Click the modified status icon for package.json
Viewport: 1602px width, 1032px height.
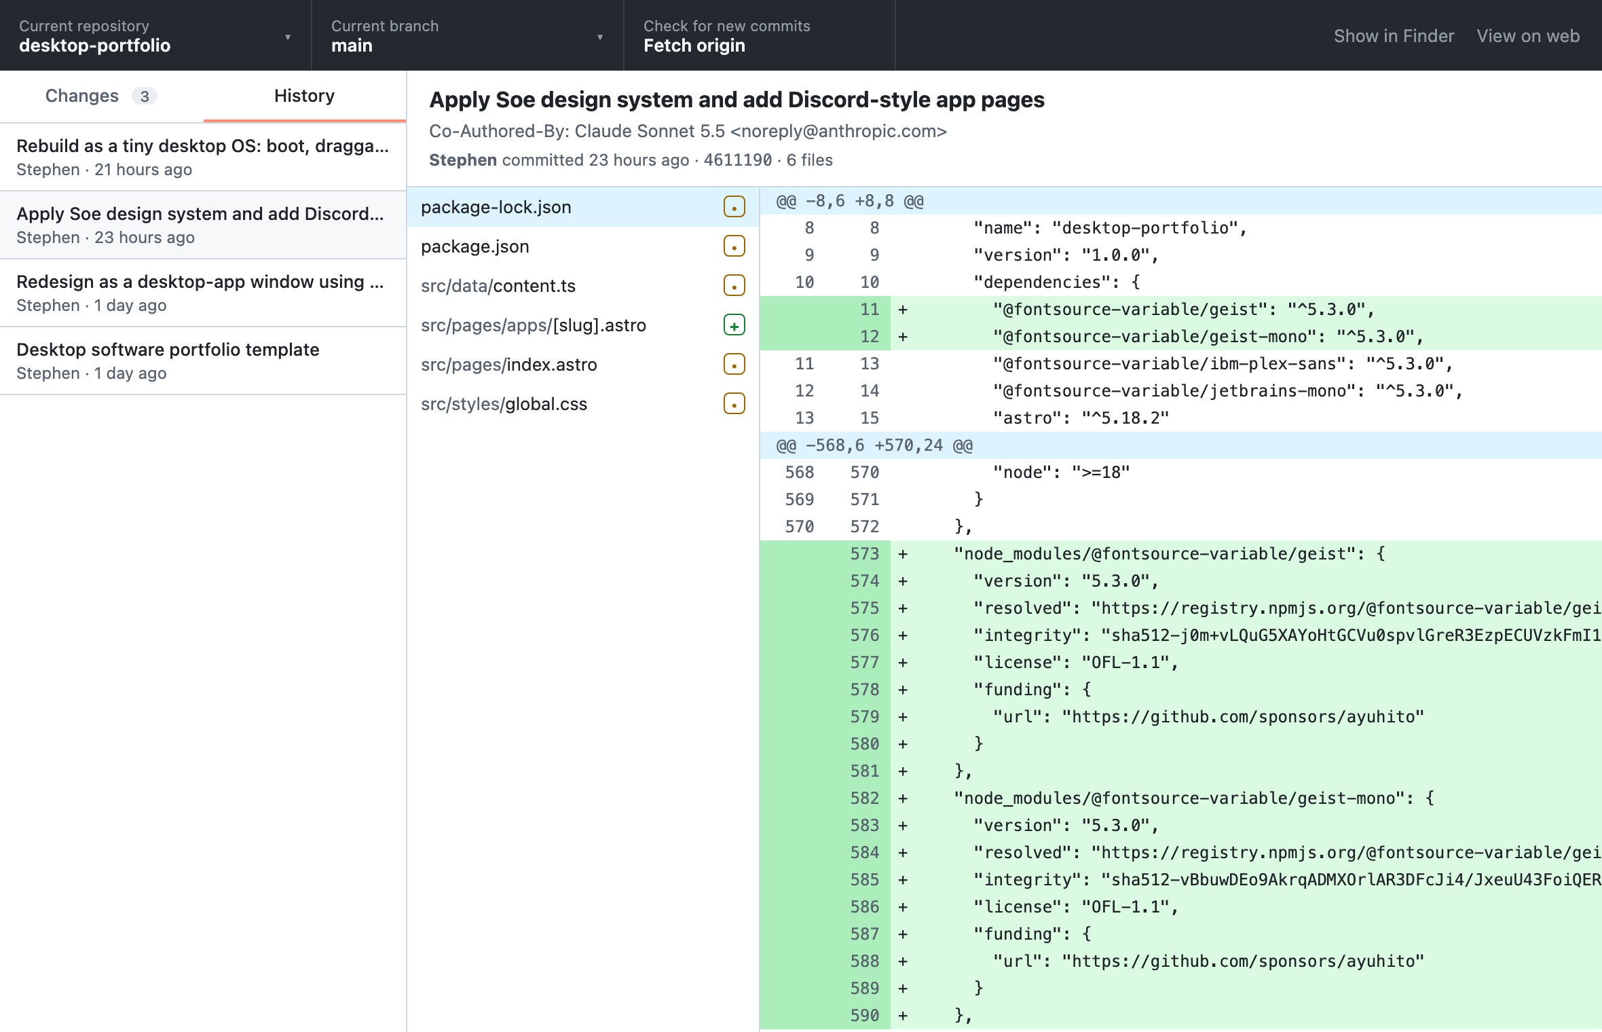(734, 246)
